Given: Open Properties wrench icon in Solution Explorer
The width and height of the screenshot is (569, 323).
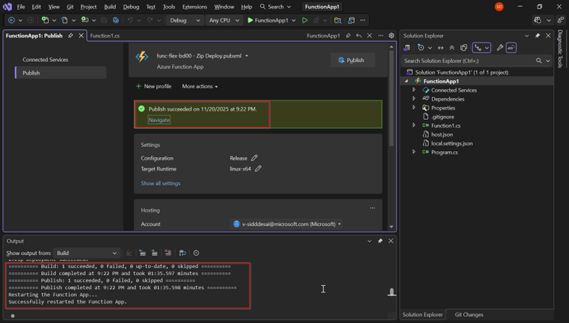Looking at the screenshot, I should (500, 48).
